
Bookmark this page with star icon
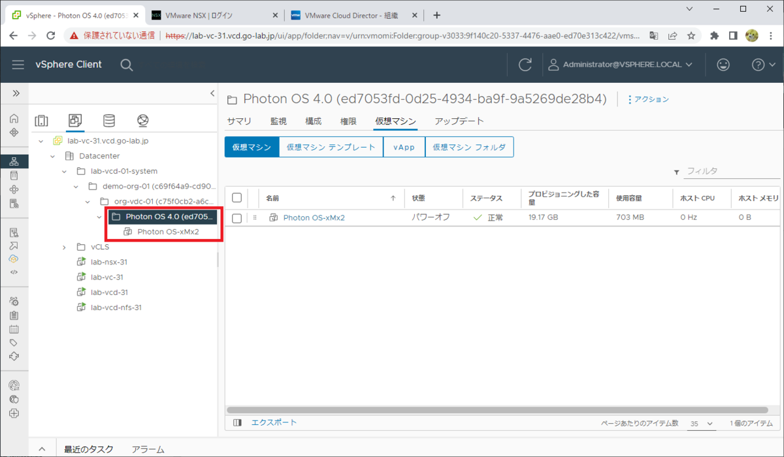691,36
